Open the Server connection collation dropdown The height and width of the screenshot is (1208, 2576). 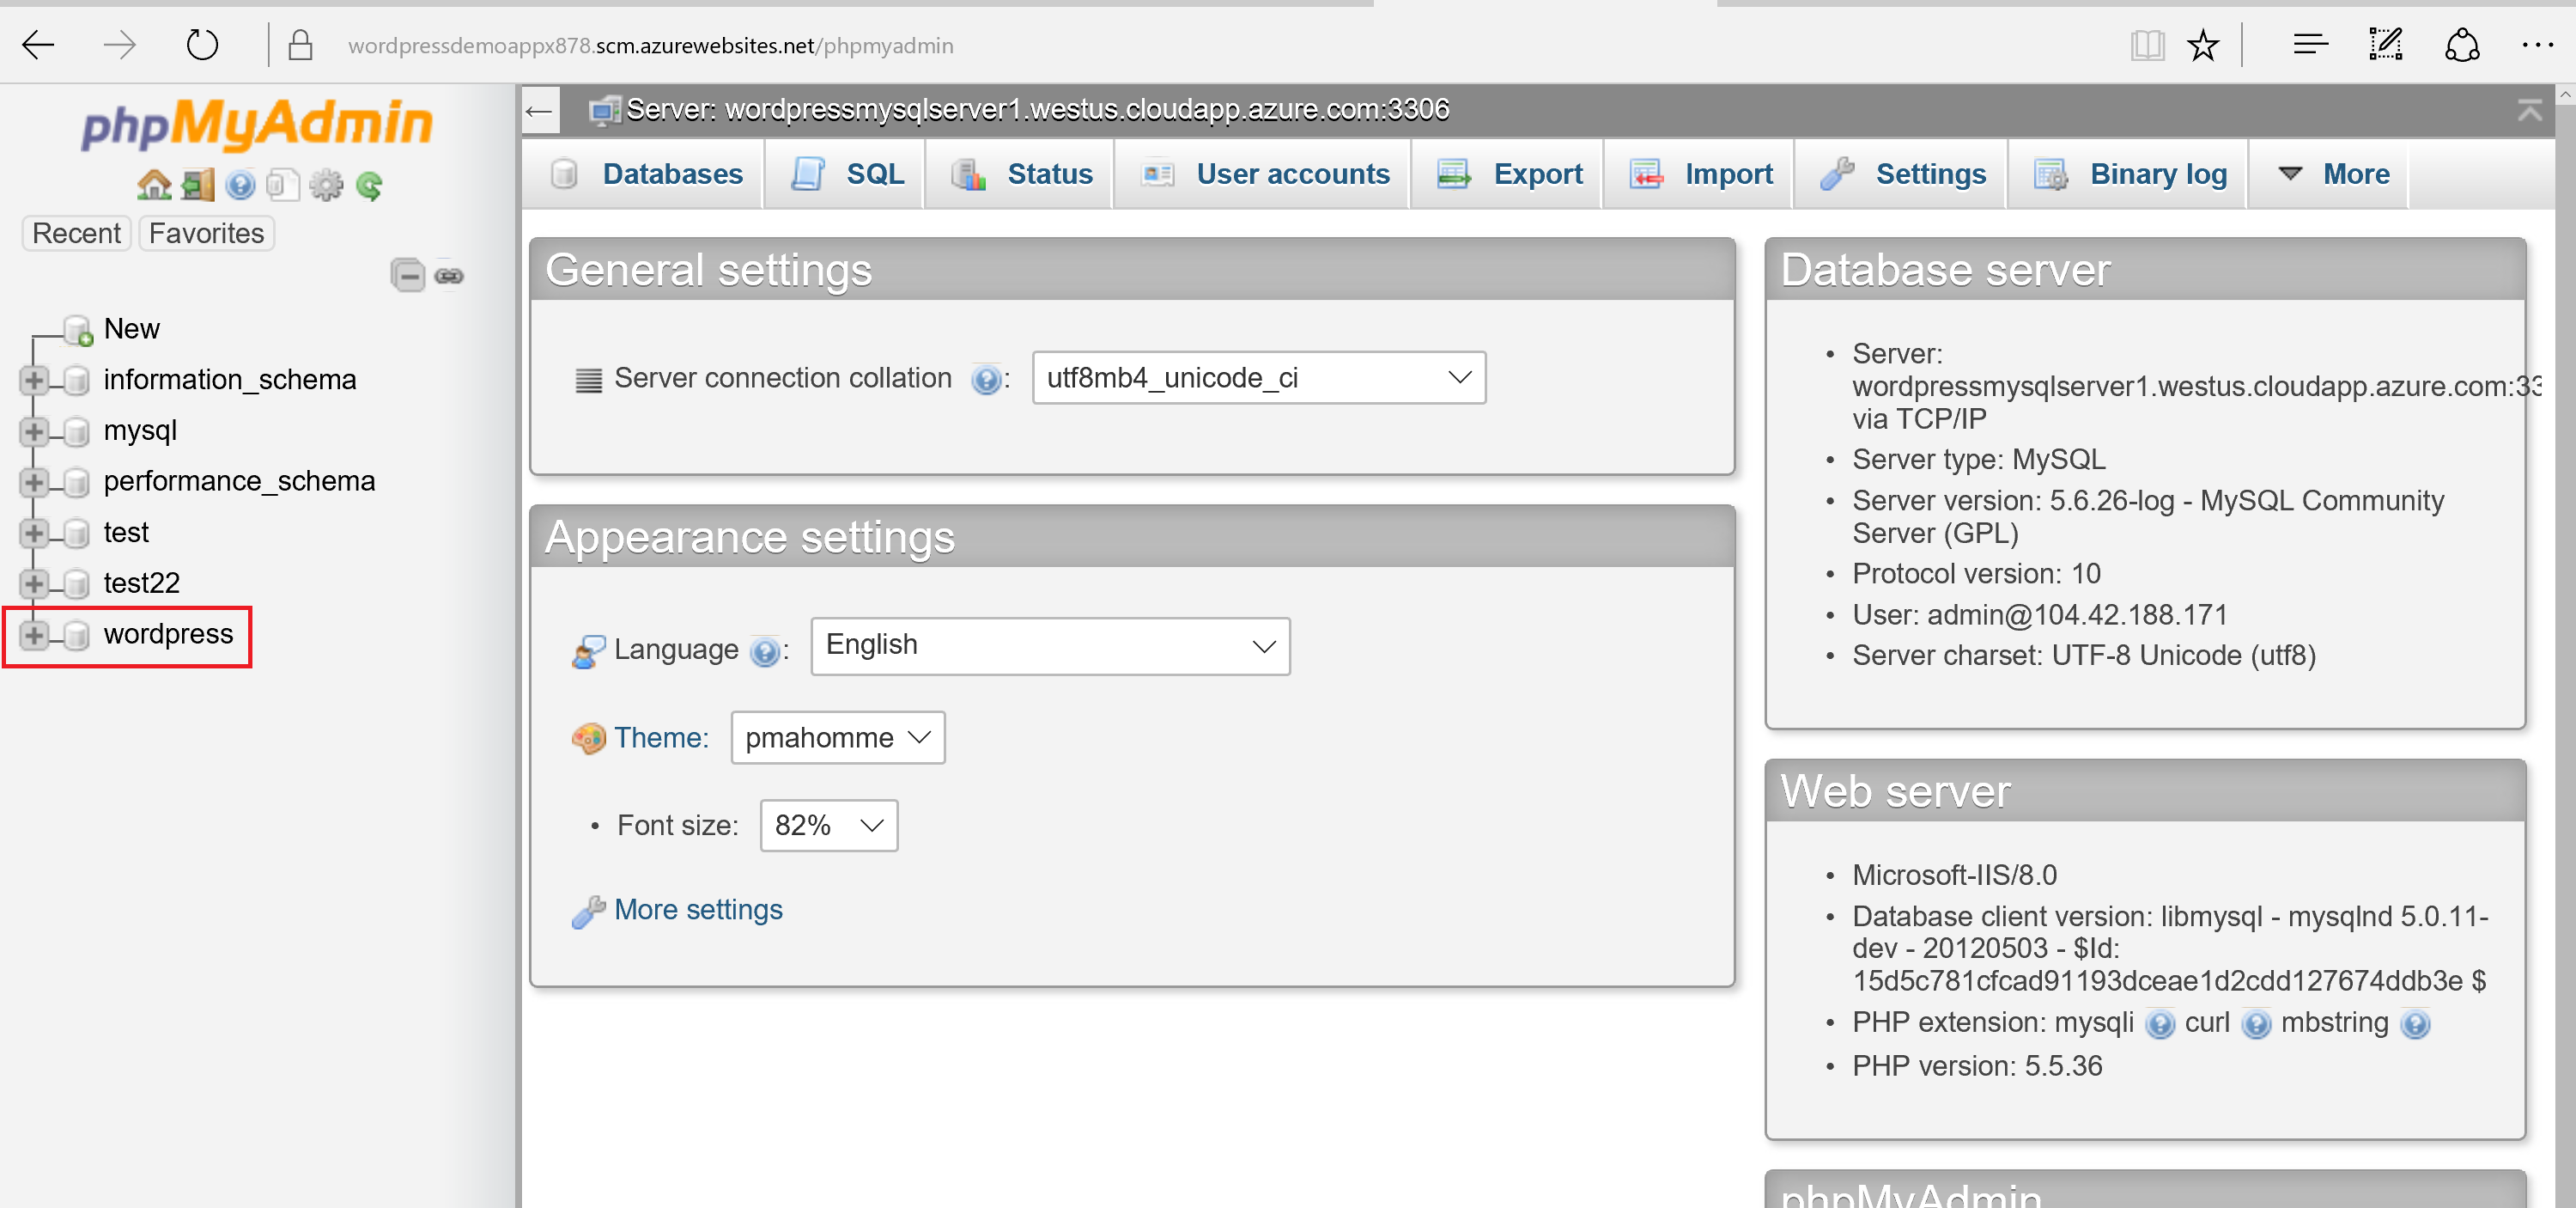tap(1255, 376)
